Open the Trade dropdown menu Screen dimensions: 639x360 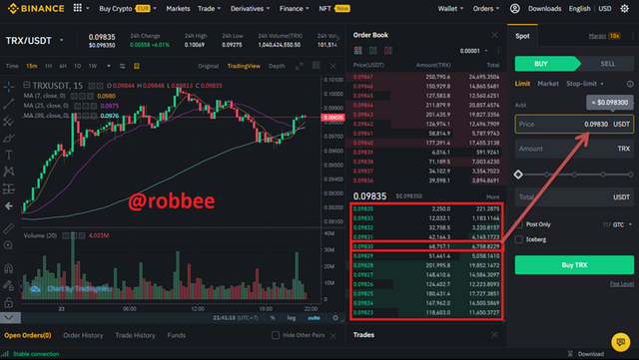click(209, 9)
